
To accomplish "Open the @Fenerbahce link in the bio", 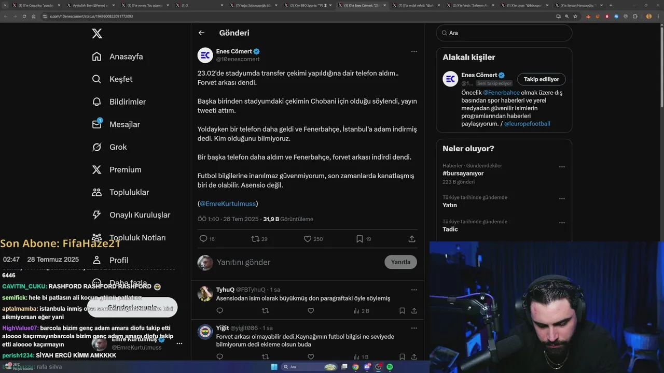I will click(x=501, y=93).
